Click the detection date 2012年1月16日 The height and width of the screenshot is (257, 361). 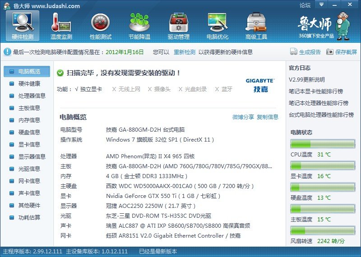coord(125,52)
